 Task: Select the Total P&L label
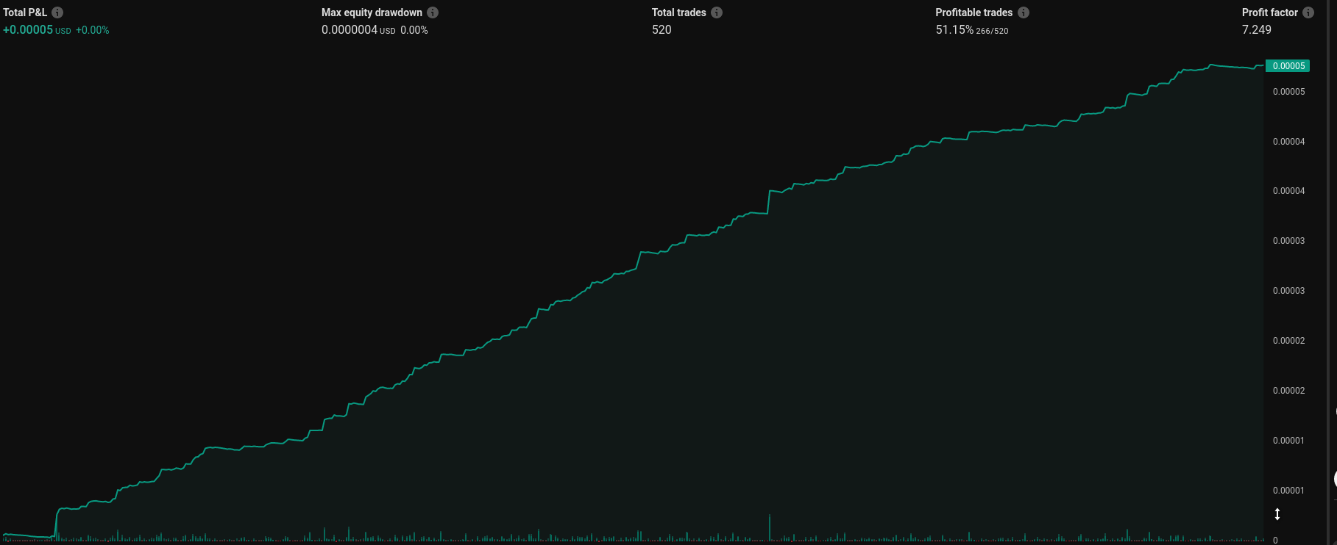25,12
